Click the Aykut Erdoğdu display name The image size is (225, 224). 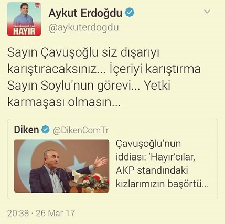[x=85, y=13]
